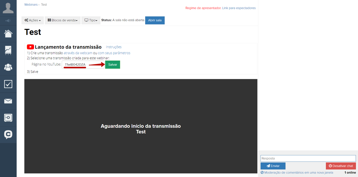Image resolution: width=358 pixels, height=177 pixels.
Task: Click the Webinars breadcrumb link
Action: point(31,5)
